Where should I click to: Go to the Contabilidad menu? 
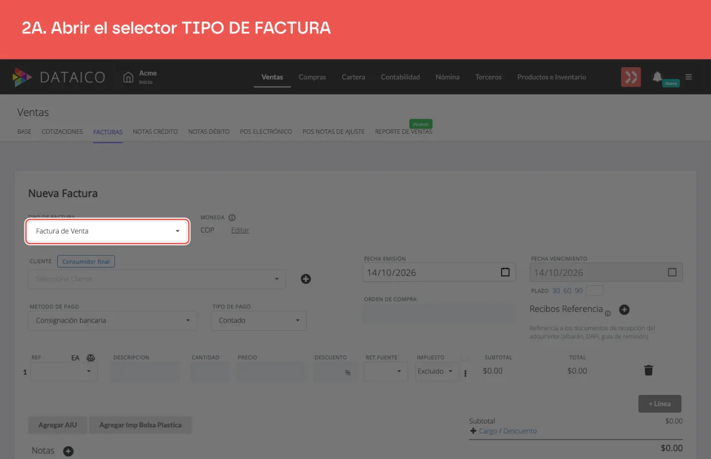[400, 77]
